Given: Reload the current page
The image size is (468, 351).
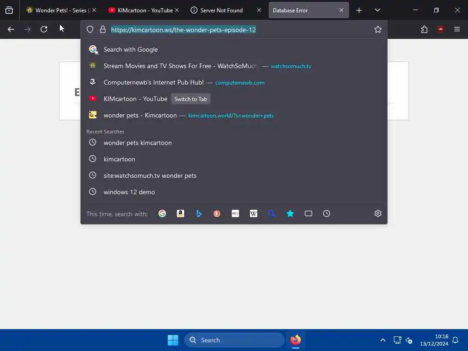Looking at the screenshot, I should pos(44,29).
